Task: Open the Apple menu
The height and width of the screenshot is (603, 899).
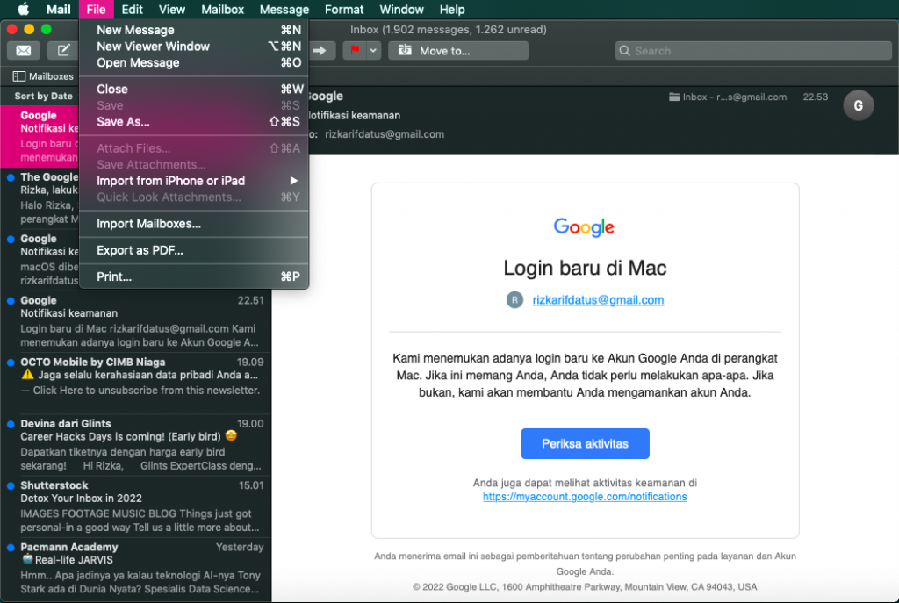Action: pyautogui.click(x=24, y=10)
